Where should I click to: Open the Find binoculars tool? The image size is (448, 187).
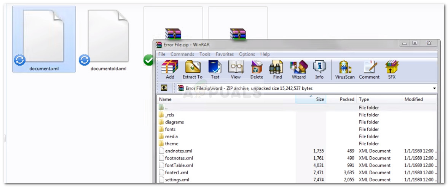[276, 69]
